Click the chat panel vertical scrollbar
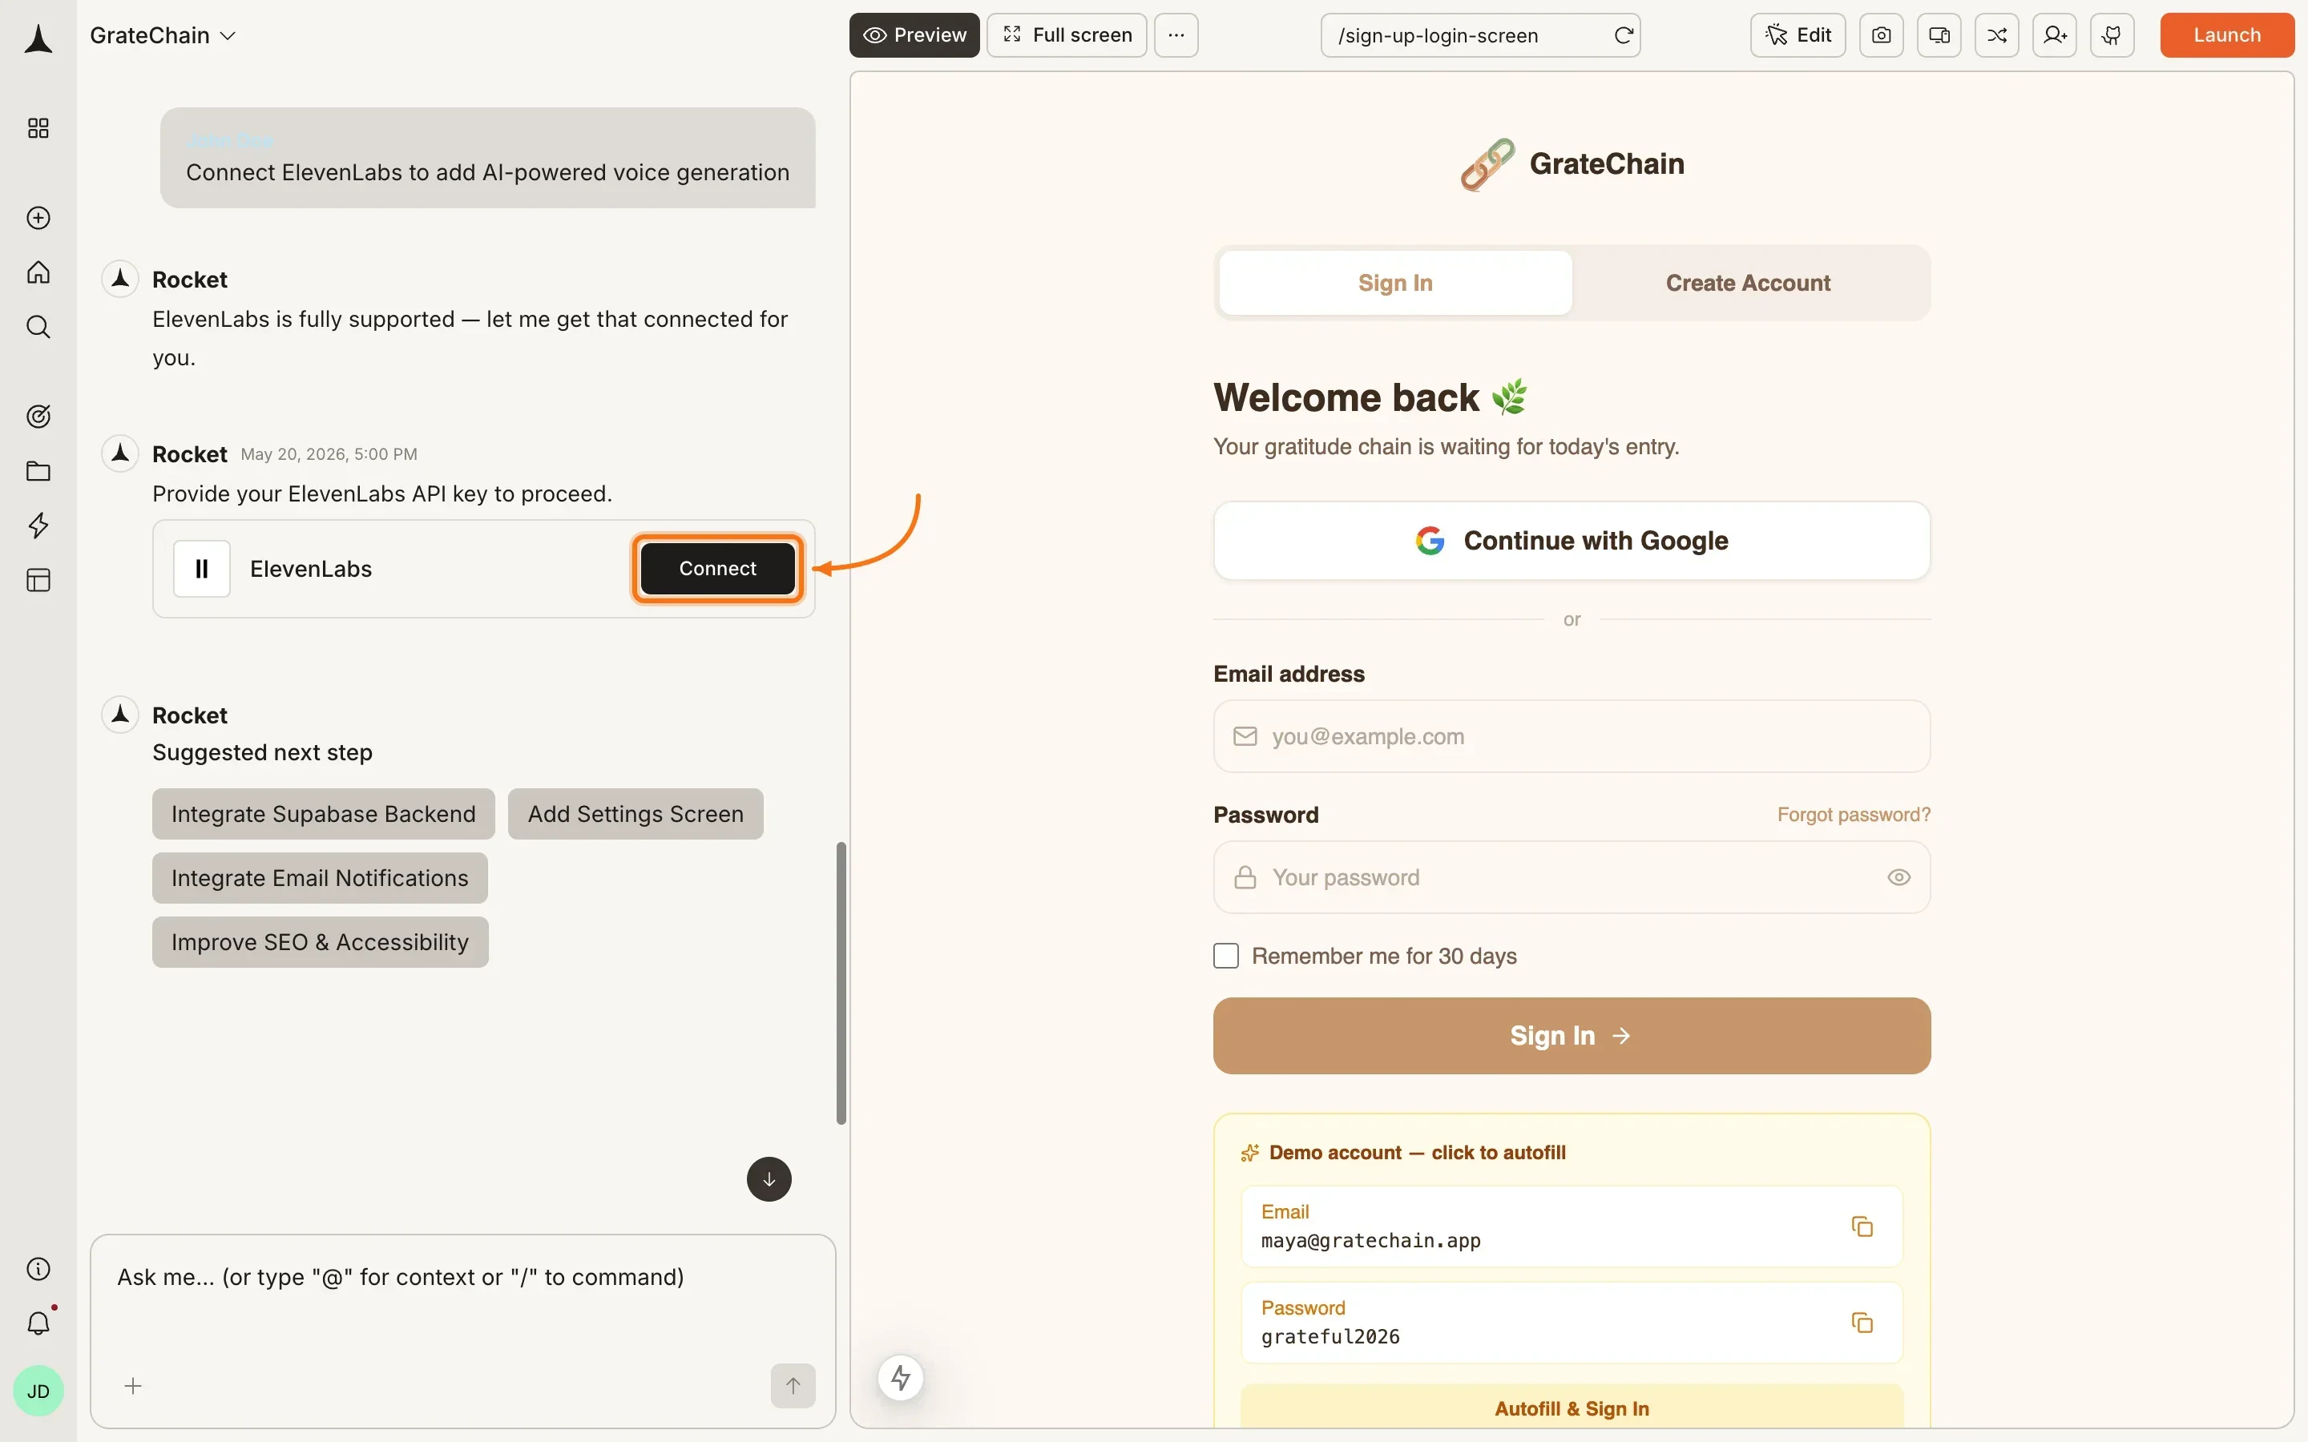Screen dimensions: 2308x1442 tap(841, 982)
